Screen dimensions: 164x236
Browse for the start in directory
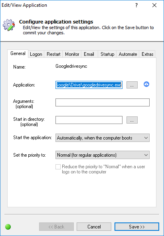click(x=132, y=120)
